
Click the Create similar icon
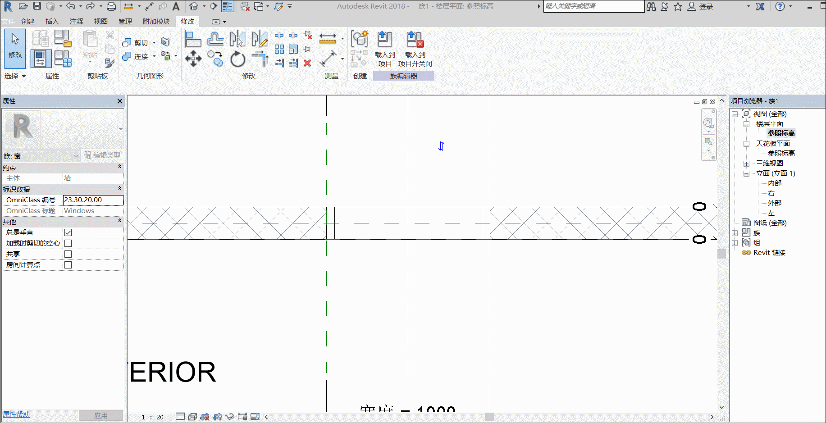pyautogui.click(x=359, y=39)
